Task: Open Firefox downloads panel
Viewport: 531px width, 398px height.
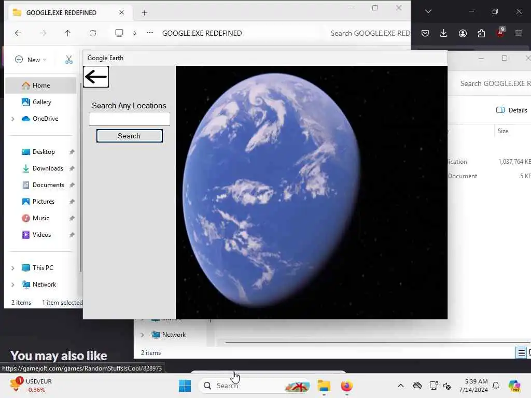Action: coord(444,33)
